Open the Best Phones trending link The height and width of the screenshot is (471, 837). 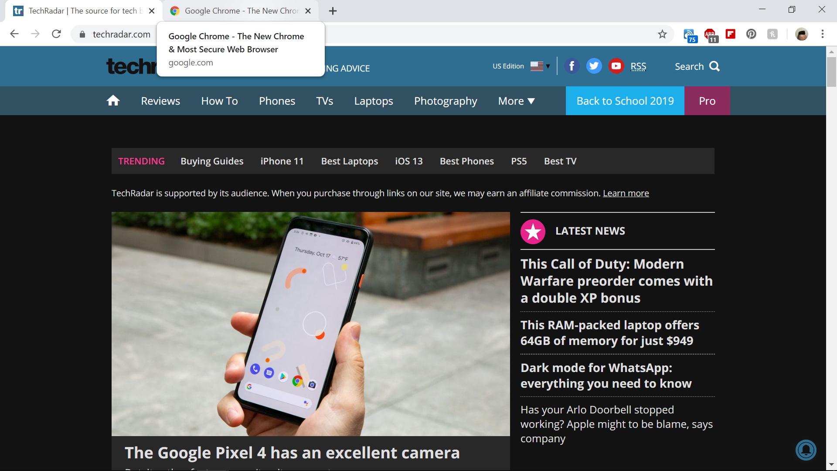pos(466,161)
